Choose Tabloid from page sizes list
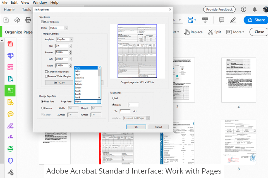The height and width of the screenshot is (178, 268). (x=86, y=84)
